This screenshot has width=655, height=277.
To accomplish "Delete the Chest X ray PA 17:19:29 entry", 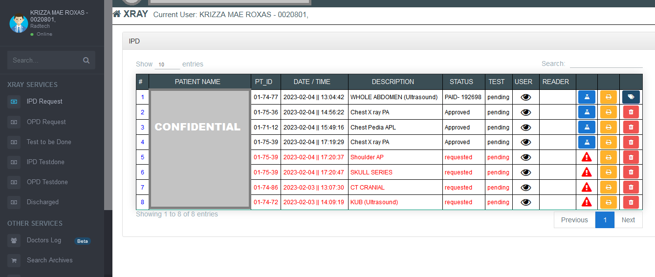I will 631,142.
